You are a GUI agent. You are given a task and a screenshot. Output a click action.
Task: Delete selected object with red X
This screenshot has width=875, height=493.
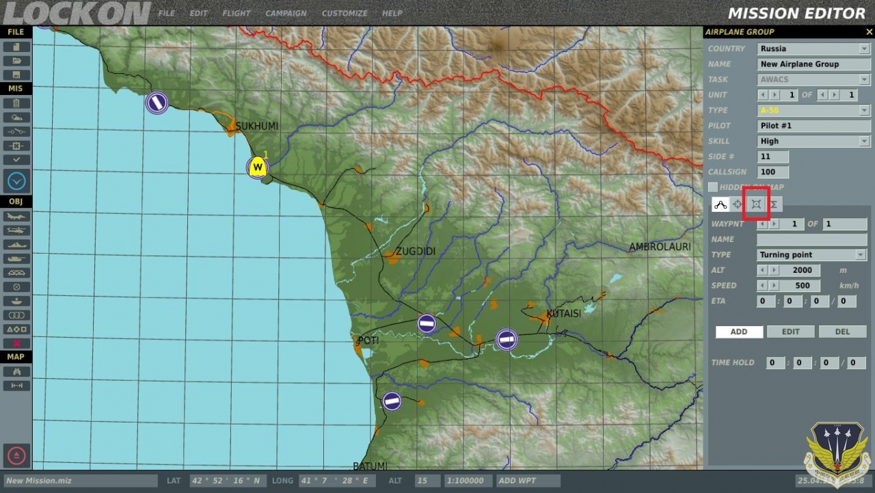click(16, 343)
